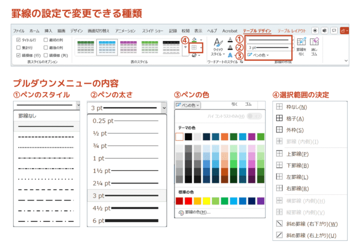
Task: Click the record button icon beside ribbon tabs
Action: tap(315, 31)
